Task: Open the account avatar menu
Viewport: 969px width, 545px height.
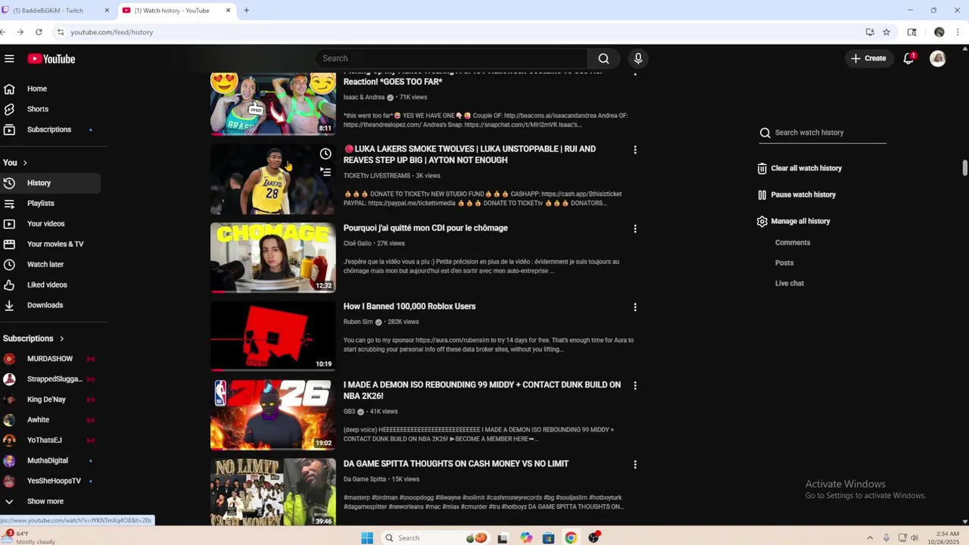Action: tap(938, 58)
